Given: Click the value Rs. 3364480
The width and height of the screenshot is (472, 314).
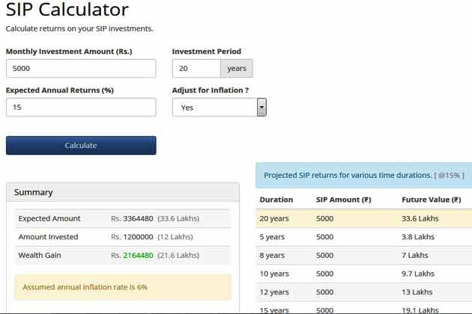Looking at the screenshot, I should (132, 219).
